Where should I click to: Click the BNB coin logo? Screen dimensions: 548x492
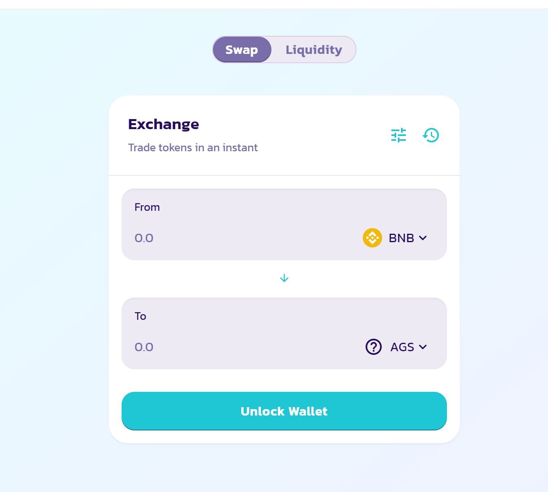(x=372, y=238)
